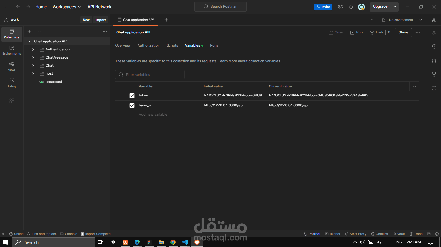Open the History sidebar panel
441x247 pixels.
pyautogui.click(x=12, y=83)
